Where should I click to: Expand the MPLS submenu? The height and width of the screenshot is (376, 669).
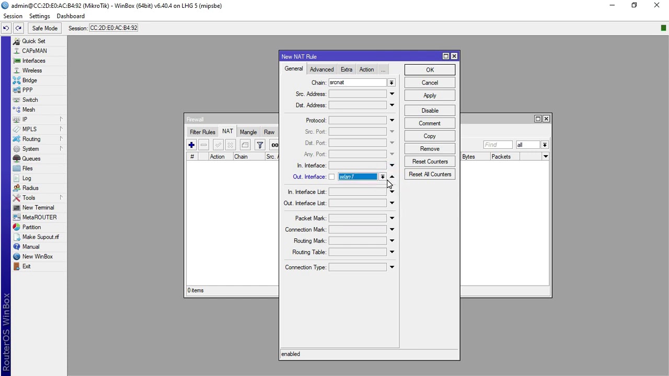[39, 129]
